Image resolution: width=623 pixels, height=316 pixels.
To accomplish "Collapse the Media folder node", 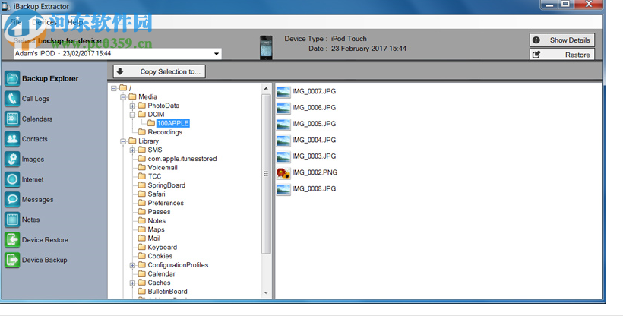I will point(123,97).
